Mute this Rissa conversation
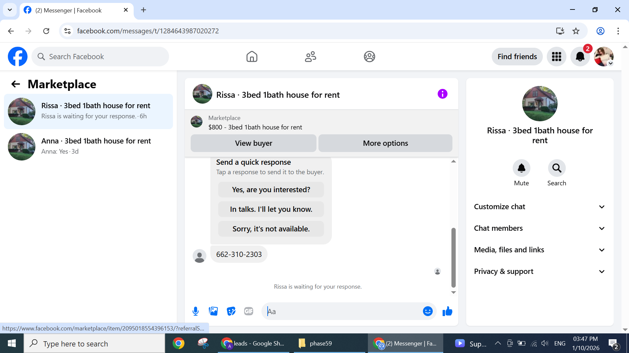The width and height of the screenshot is (629, 353). pos(521,168)
